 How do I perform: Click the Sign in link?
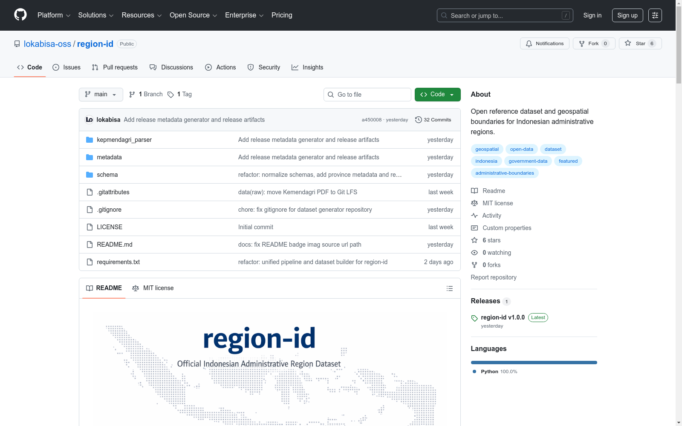592,15
